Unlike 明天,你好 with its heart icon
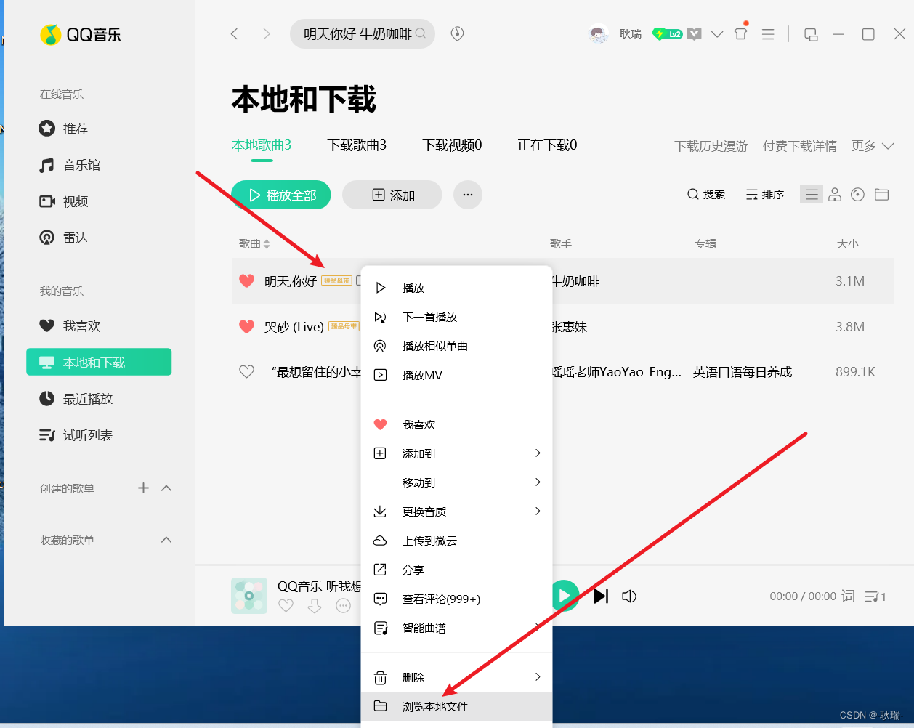 [247, 281]
